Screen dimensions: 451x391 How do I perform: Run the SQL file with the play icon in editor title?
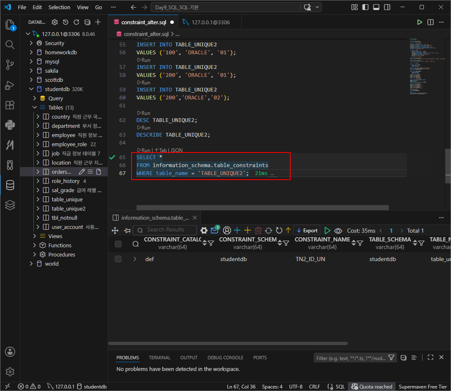coord(420,22)
